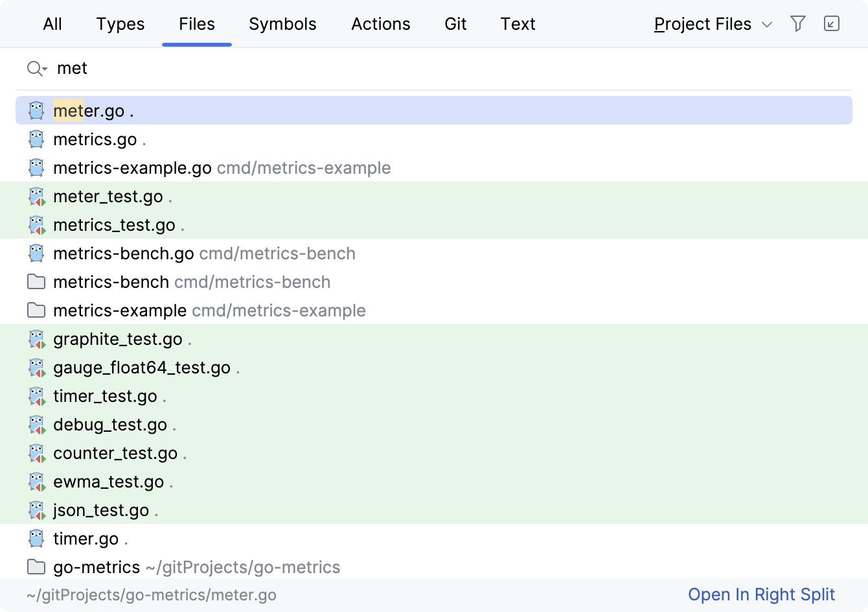Click the folder icon for metrics-bench

tap(36, 281)
